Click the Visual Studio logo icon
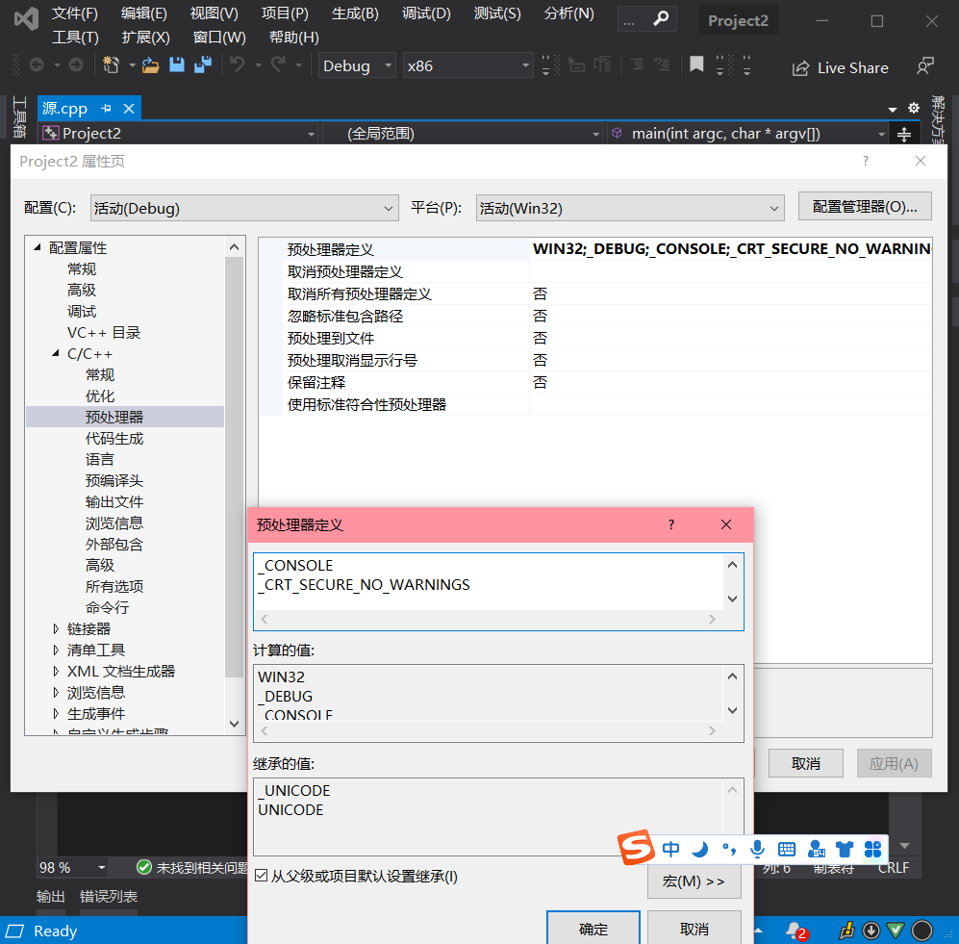 [x=26, y=20]
